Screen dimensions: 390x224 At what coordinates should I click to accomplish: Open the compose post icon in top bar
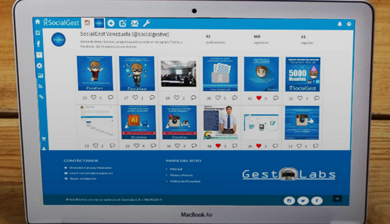coord(123,23)
